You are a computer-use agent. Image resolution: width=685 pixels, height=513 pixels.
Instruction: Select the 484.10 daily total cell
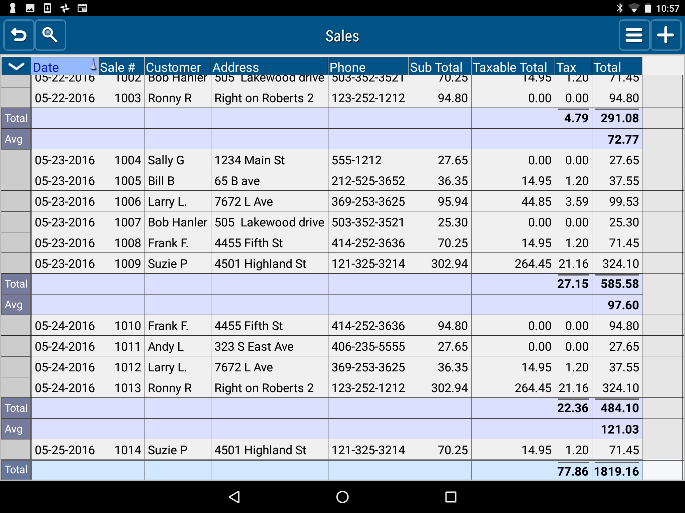[617, 408]
